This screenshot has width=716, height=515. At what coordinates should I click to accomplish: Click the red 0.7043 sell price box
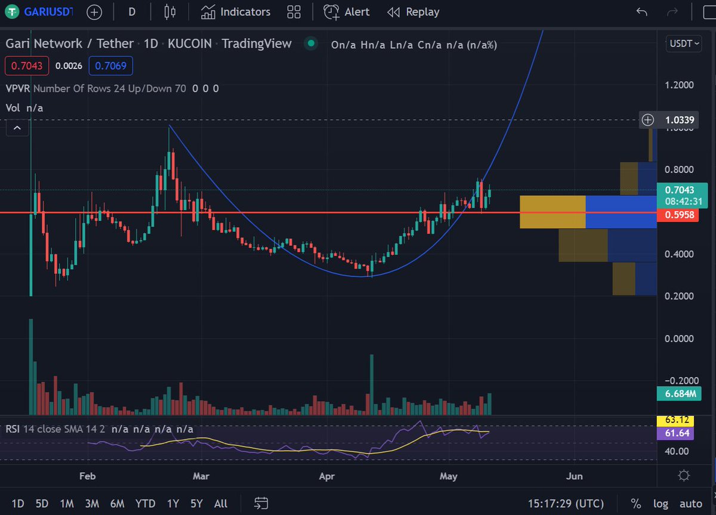click(27, 66)
